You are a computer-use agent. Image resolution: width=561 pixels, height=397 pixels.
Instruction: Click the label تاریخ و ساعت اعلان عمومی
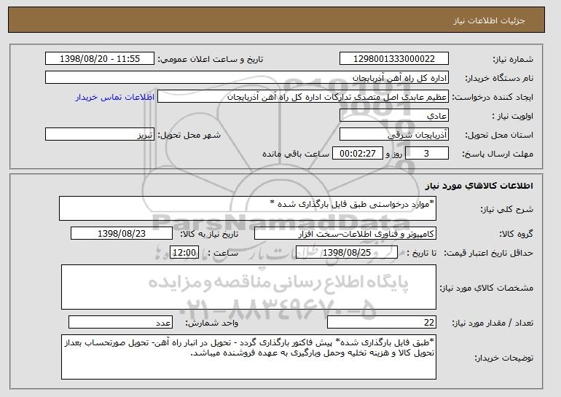(211, 59)
